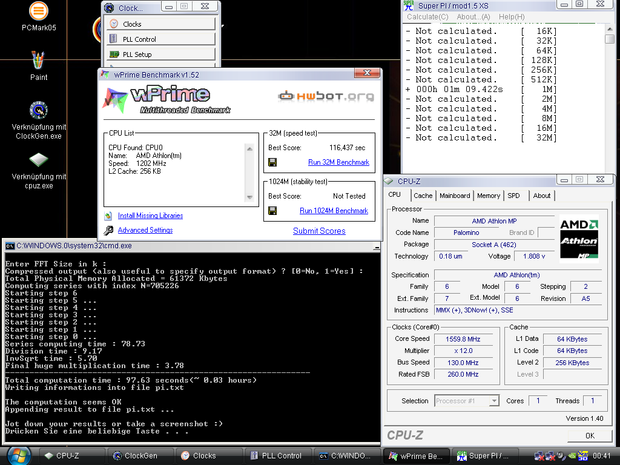Switch to the CPU tab in CPU-Z
Image resolution: width=620 pixels, height=465 pixels.
[394, 195]
